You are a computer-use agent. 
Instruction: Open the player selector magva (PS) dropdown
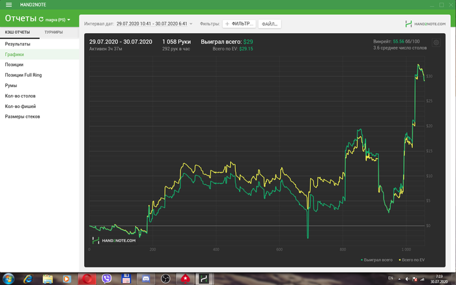tap(57, 20)
